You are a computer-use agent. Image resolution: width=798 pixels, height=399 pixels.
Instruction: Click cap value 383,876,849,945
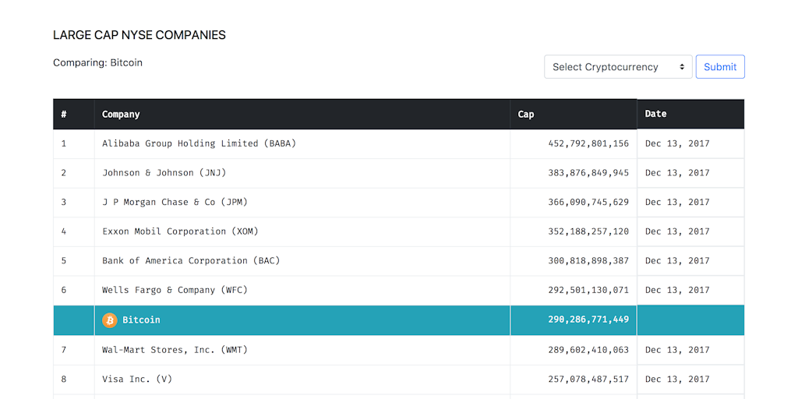(588, 173)
